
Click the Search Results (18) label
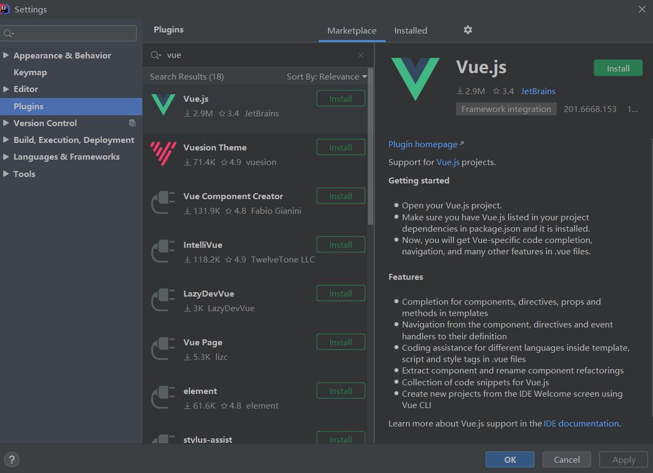[187, 76]
